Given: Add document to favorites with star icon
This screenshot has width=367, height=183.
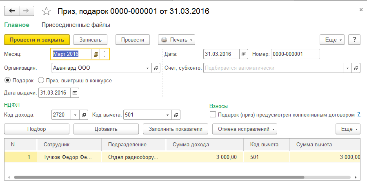Looking at the screenshot, I should coord(47,11).
